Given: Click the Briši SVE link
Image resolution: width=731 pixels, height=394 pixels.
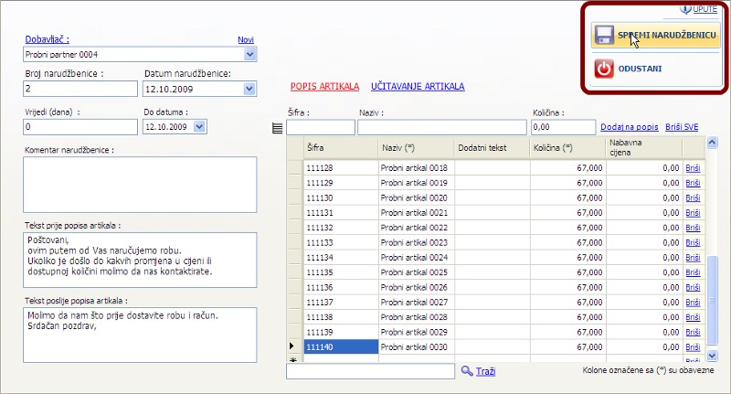Looking at the screenshot, I should click(x=681, y=126).
